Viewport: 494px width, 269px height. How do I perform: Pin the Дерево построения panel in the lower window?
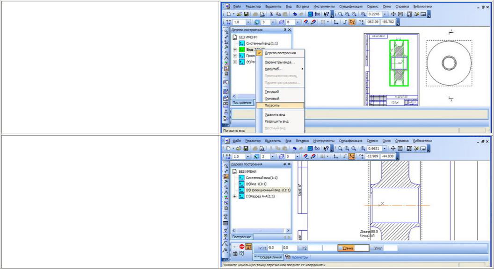point(285,164)
